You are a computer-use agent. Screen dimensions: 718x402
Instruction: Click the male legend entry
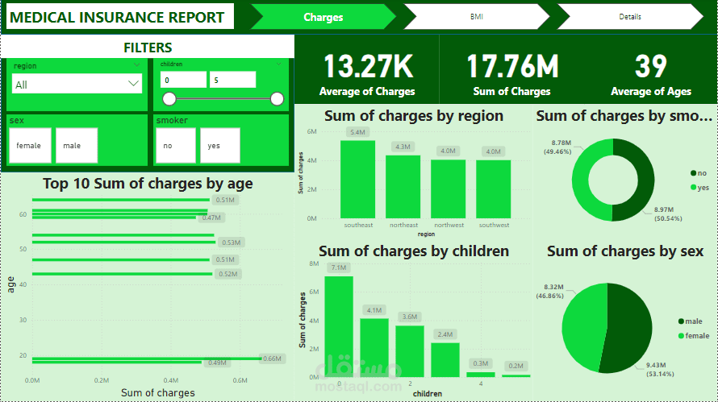[690, 321]
